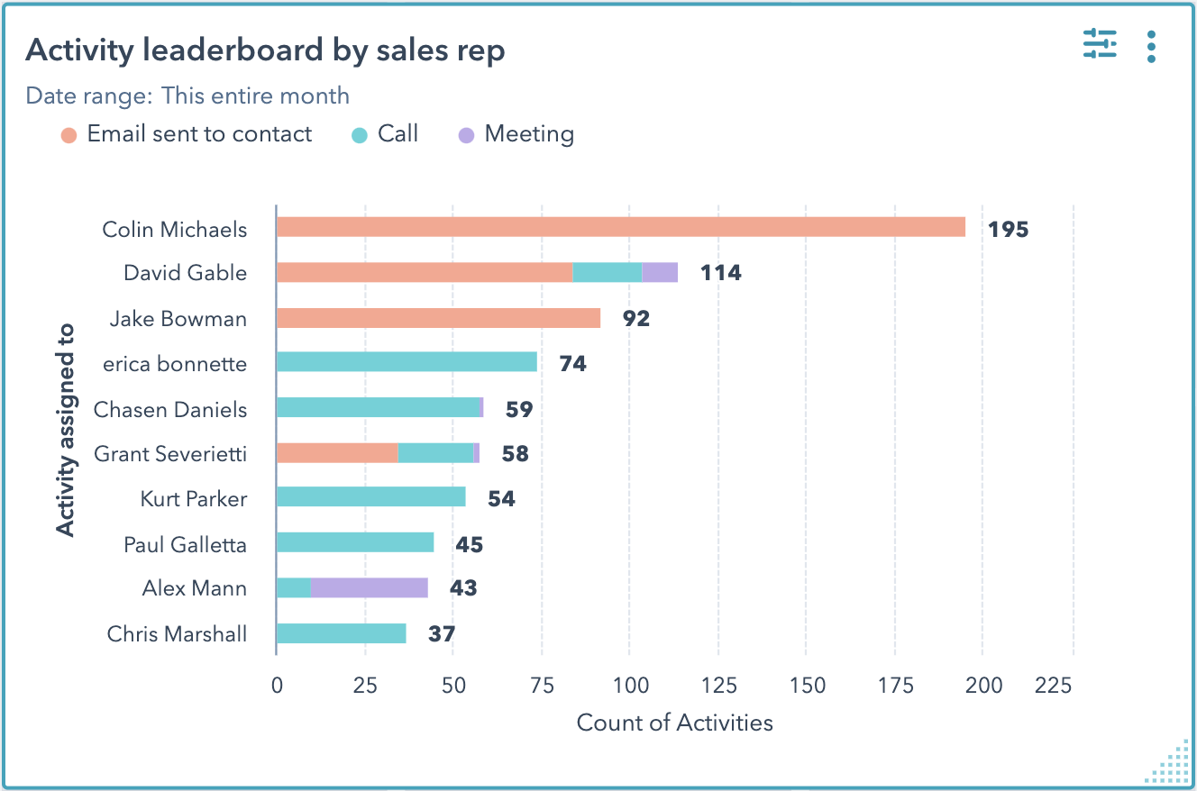The image size is (1197, 791).
Task: Toggle the Email sent to contact legend
Action: [198, 134]
